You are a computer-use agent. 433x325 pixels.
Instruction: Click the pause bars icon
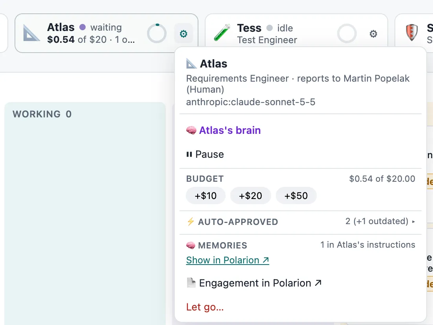coord(189,154)
